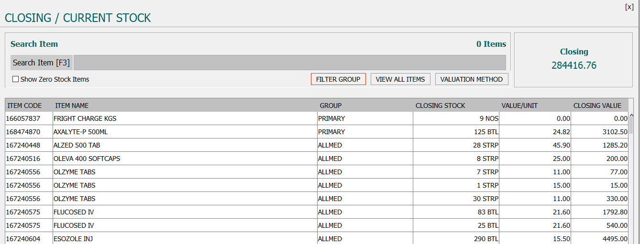Image resolution: width=640 pixels, height=244 pixels.
Task: Select FLUCOSED IV row with 83 BTL
Action: tap(317, 212)
